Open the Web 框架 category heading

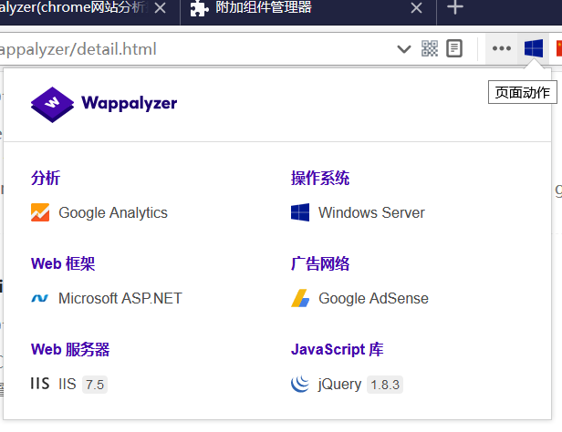click(x=63, y=263)
